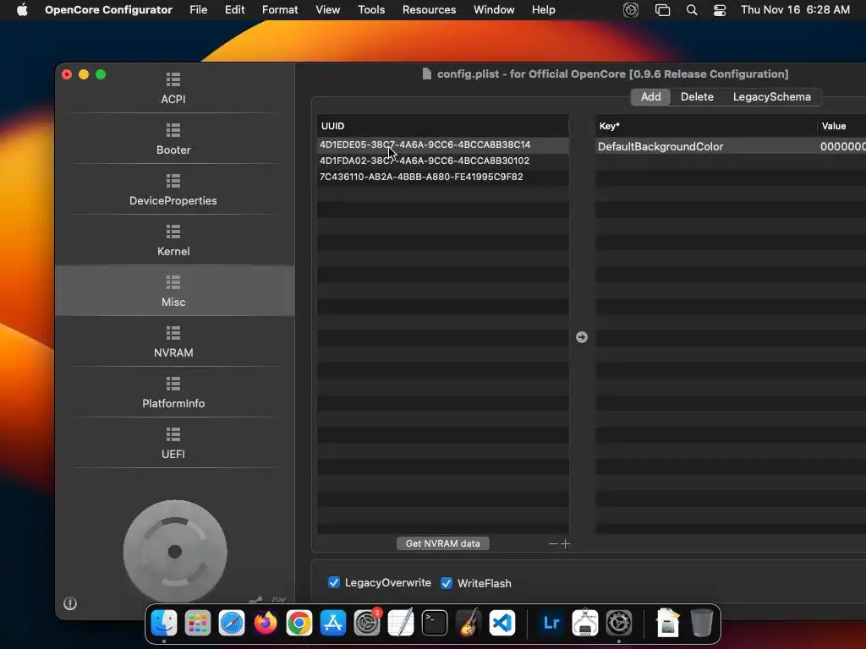Go to the NVRAM section
This screenshot has width=866, height=649.
click(173, 341)
